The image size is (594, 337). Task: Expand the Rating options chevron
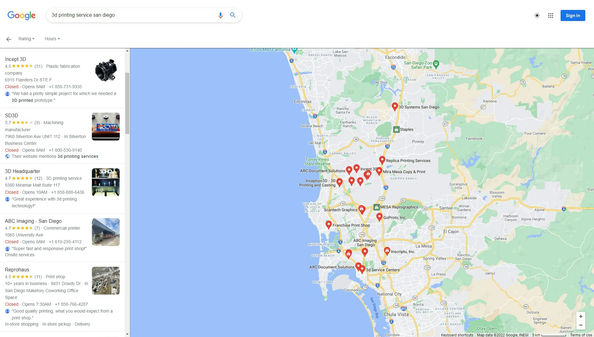pos(34,39)
